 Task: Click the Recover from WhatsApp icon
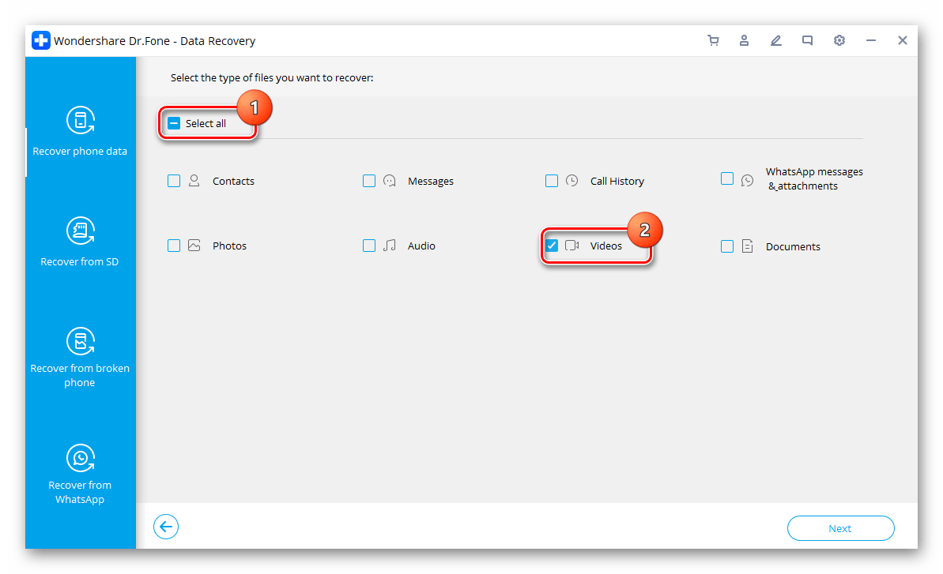coord(81,458)
